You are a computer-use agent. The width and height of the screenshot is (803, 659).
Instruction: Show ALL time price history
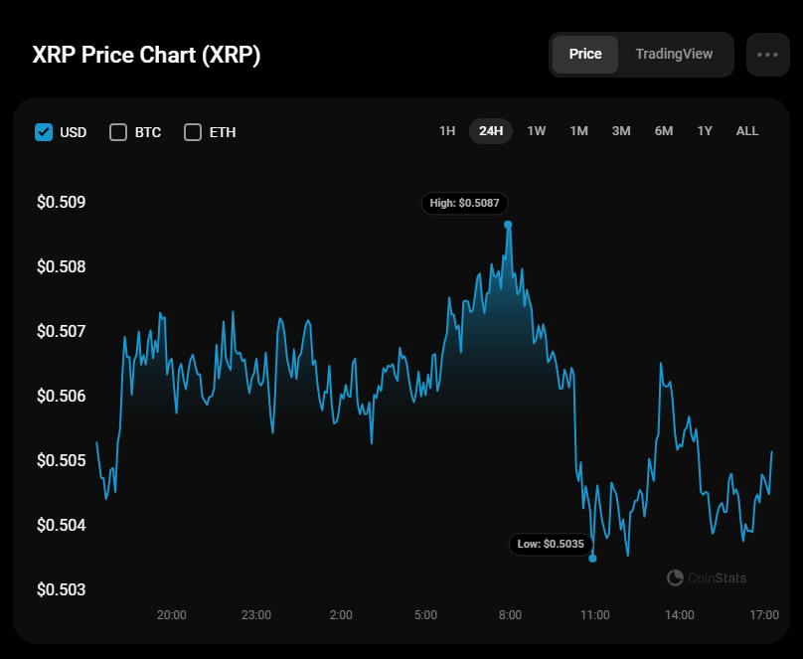(747, 131)
